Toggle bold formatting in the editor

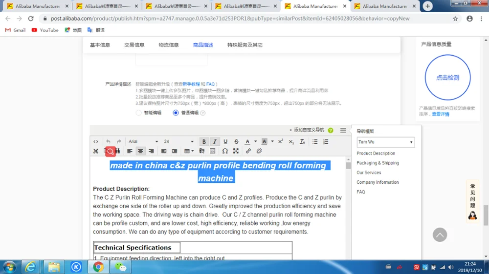tap(204, 142)
